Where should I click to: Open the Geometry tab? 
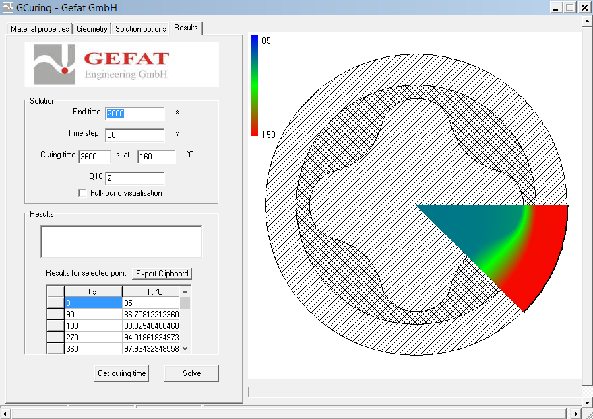[92, 29]
